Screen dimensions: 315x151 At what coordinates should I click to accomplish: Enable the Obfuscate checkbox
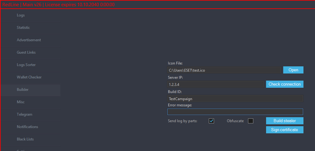click(x=251, y=121)
